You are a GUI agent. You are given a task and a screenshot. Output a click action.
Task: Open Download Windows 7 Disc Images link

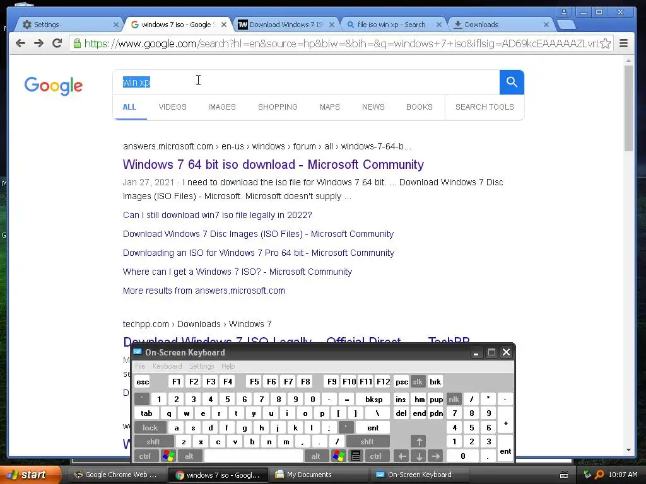(258, 234)
